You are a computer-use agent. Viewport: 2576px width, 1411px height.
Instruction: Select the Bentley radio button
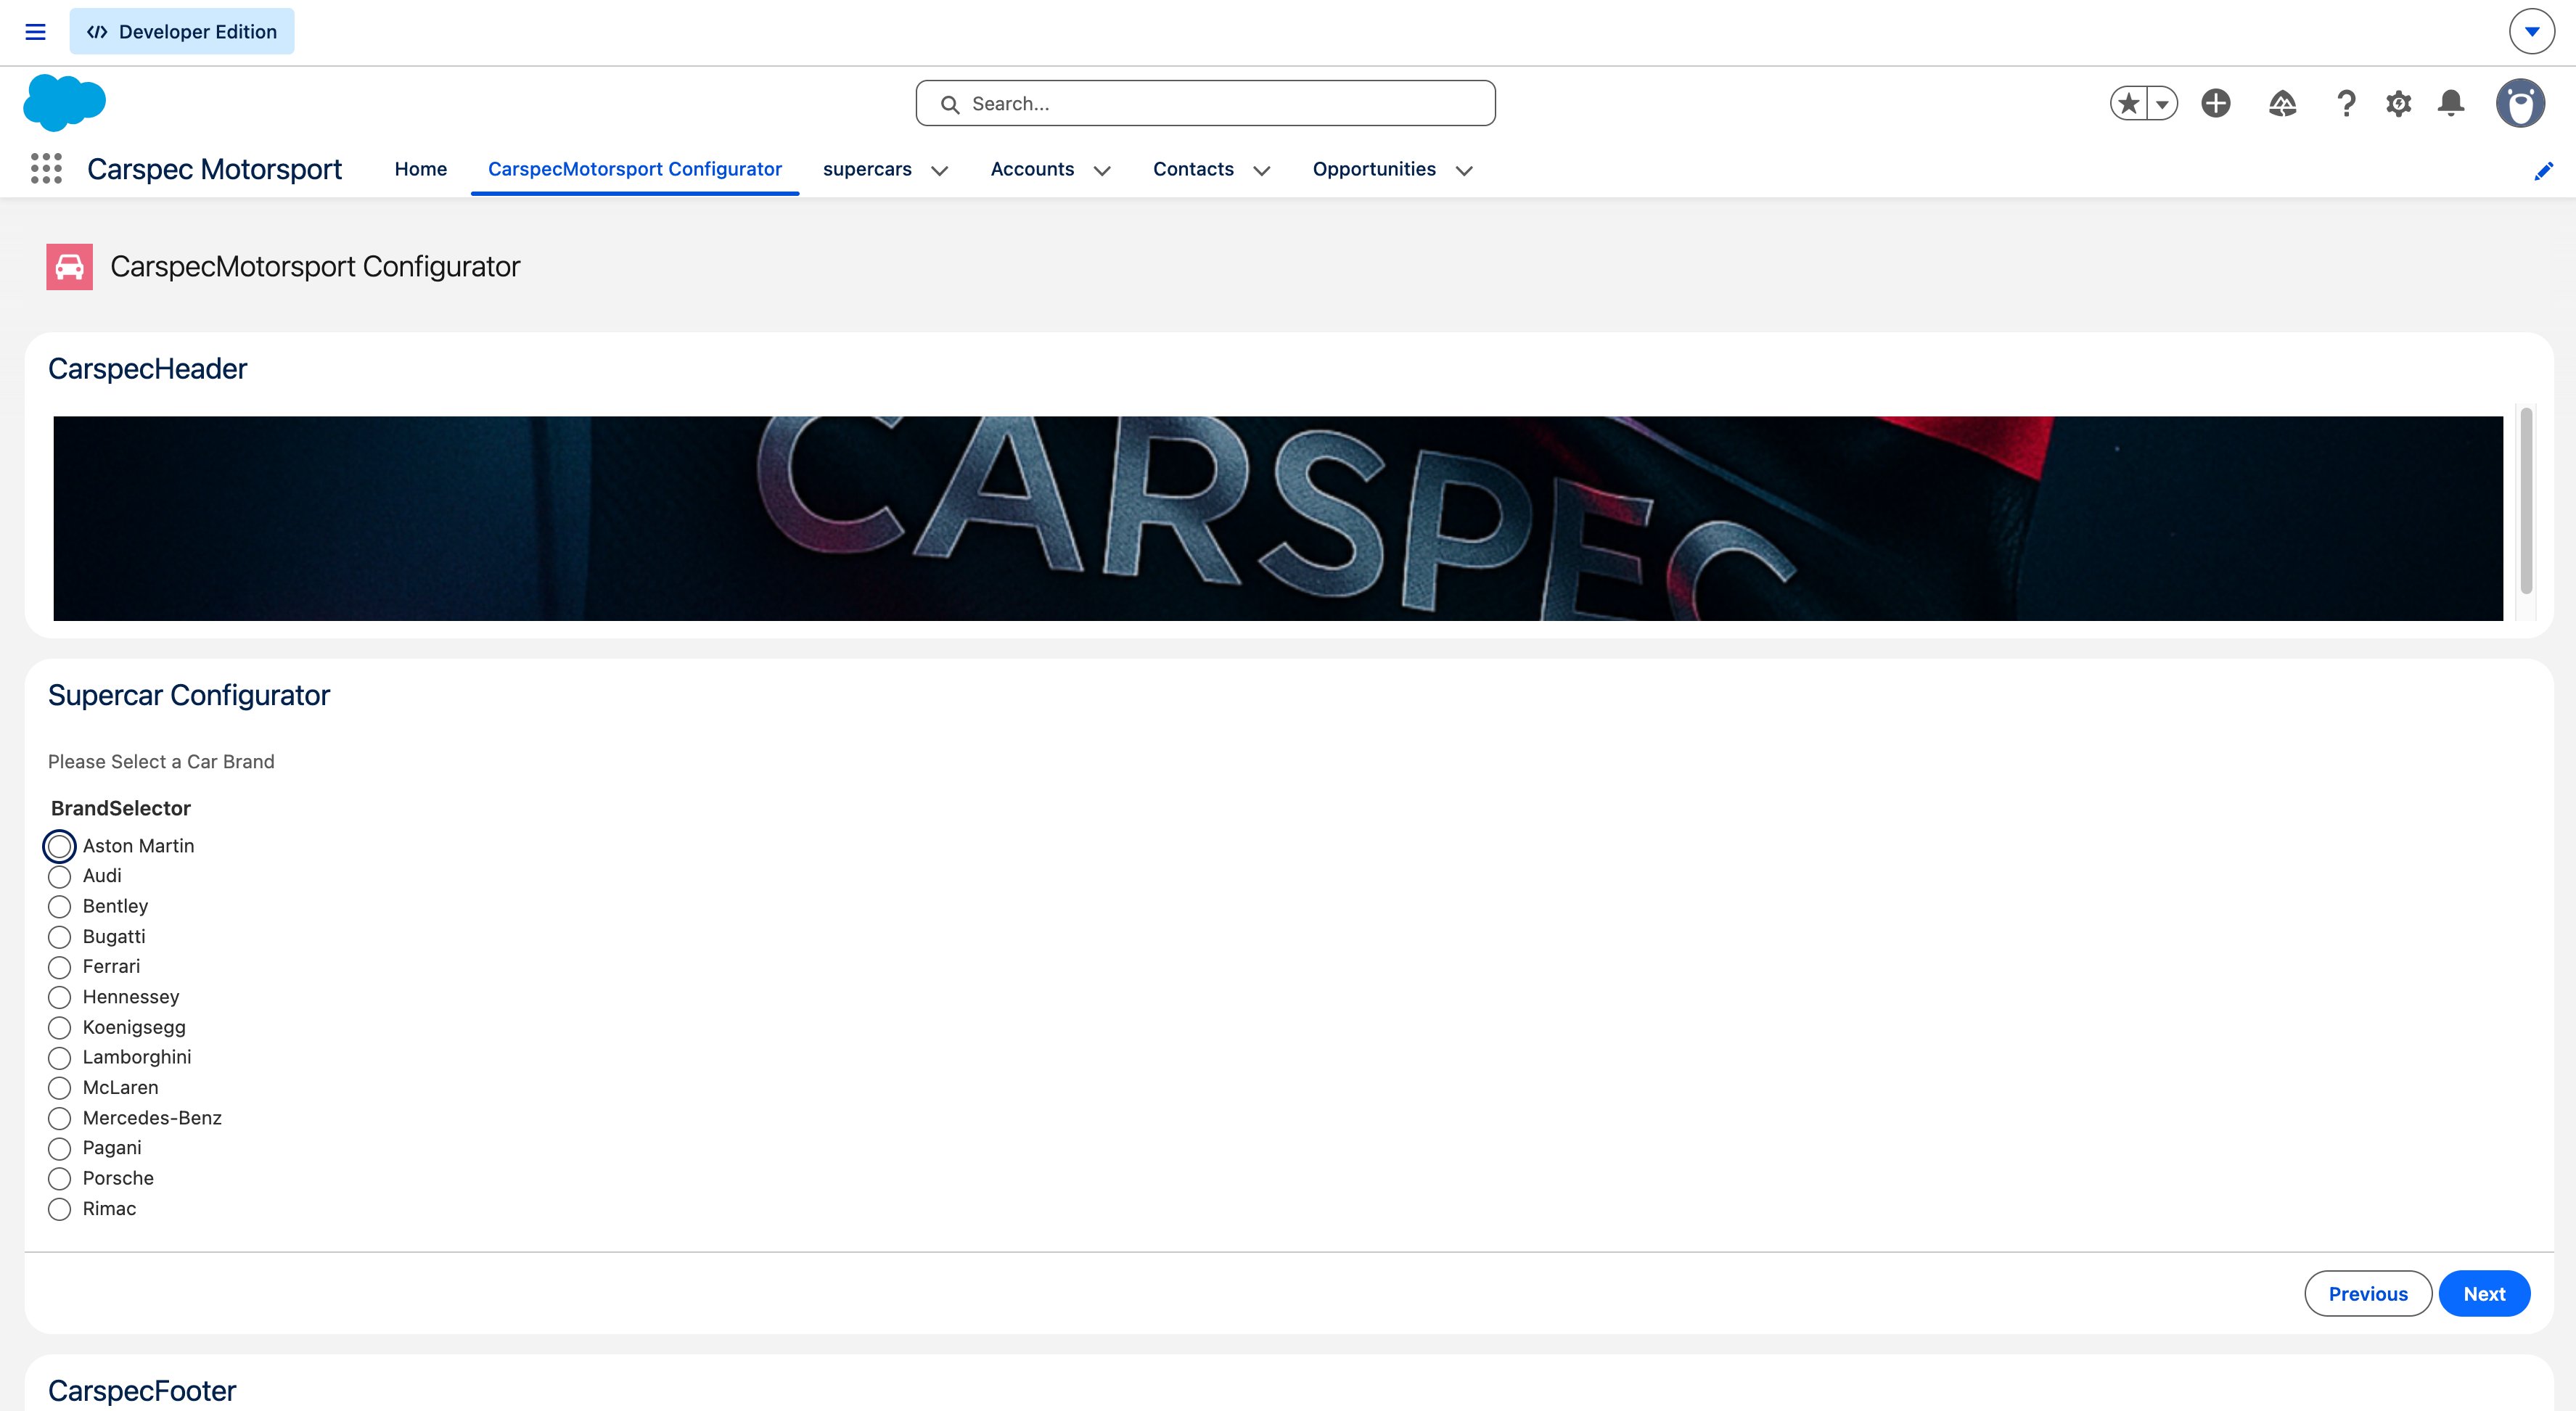(x=60, y=907)
